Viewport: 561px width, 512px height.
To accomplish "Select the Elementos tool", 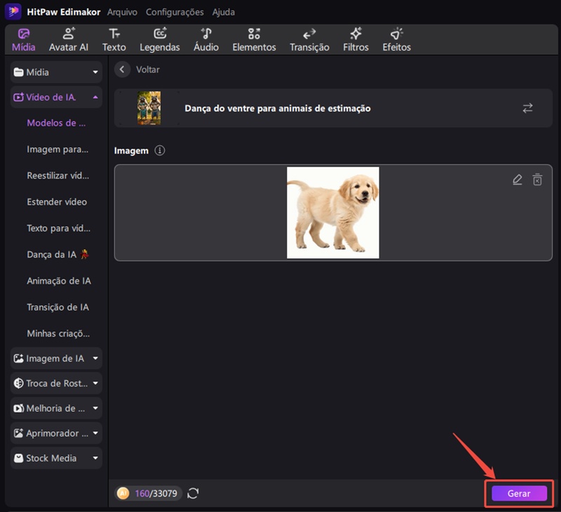I will pos(254,39).
